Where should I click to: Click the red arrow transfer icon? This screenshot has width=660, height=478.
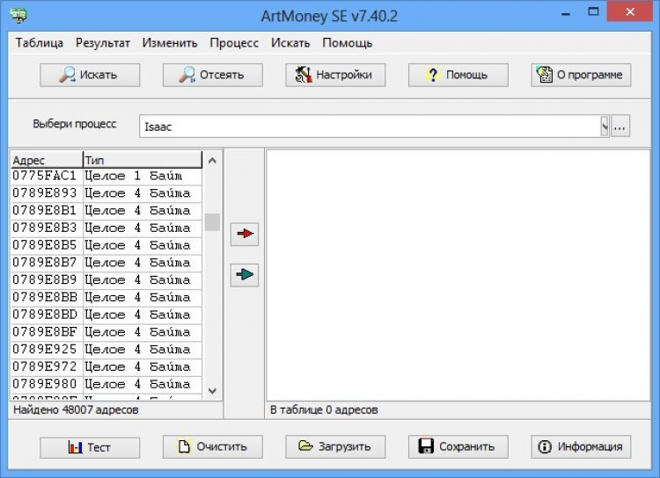click(245, 234)
